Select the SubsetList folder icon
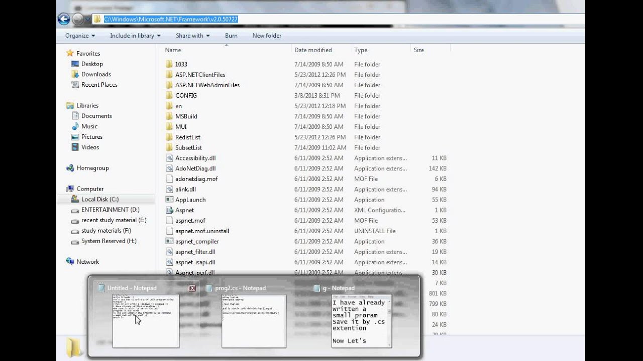Image resolution: width=643 pixels, height=361 pixels. [x=169, y=147]
